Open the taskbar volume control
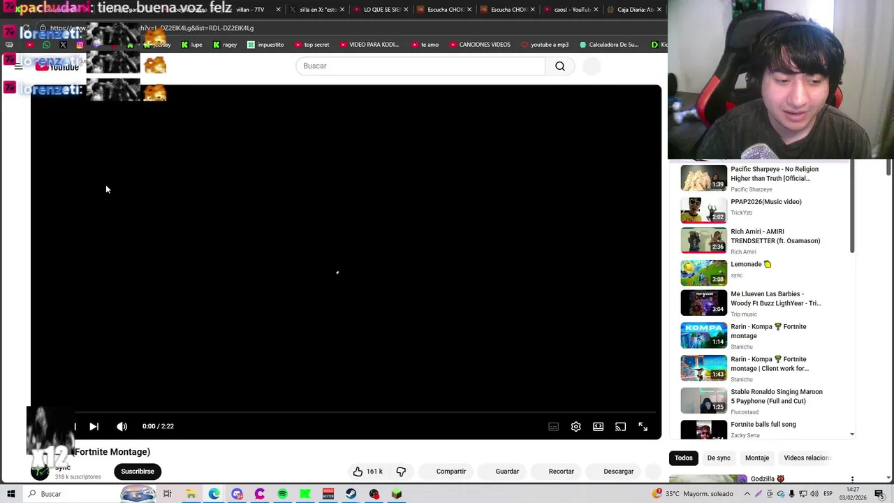This screenshot has height=503, width=894. (x=814, y=494)
